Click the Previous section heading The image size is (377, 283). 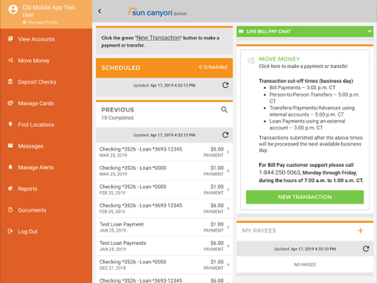tap(117, 110)
